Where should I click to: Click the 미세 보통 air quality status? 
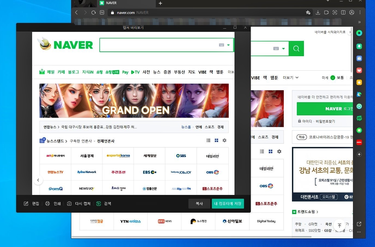pyautogui.click(x=333, y=78)
